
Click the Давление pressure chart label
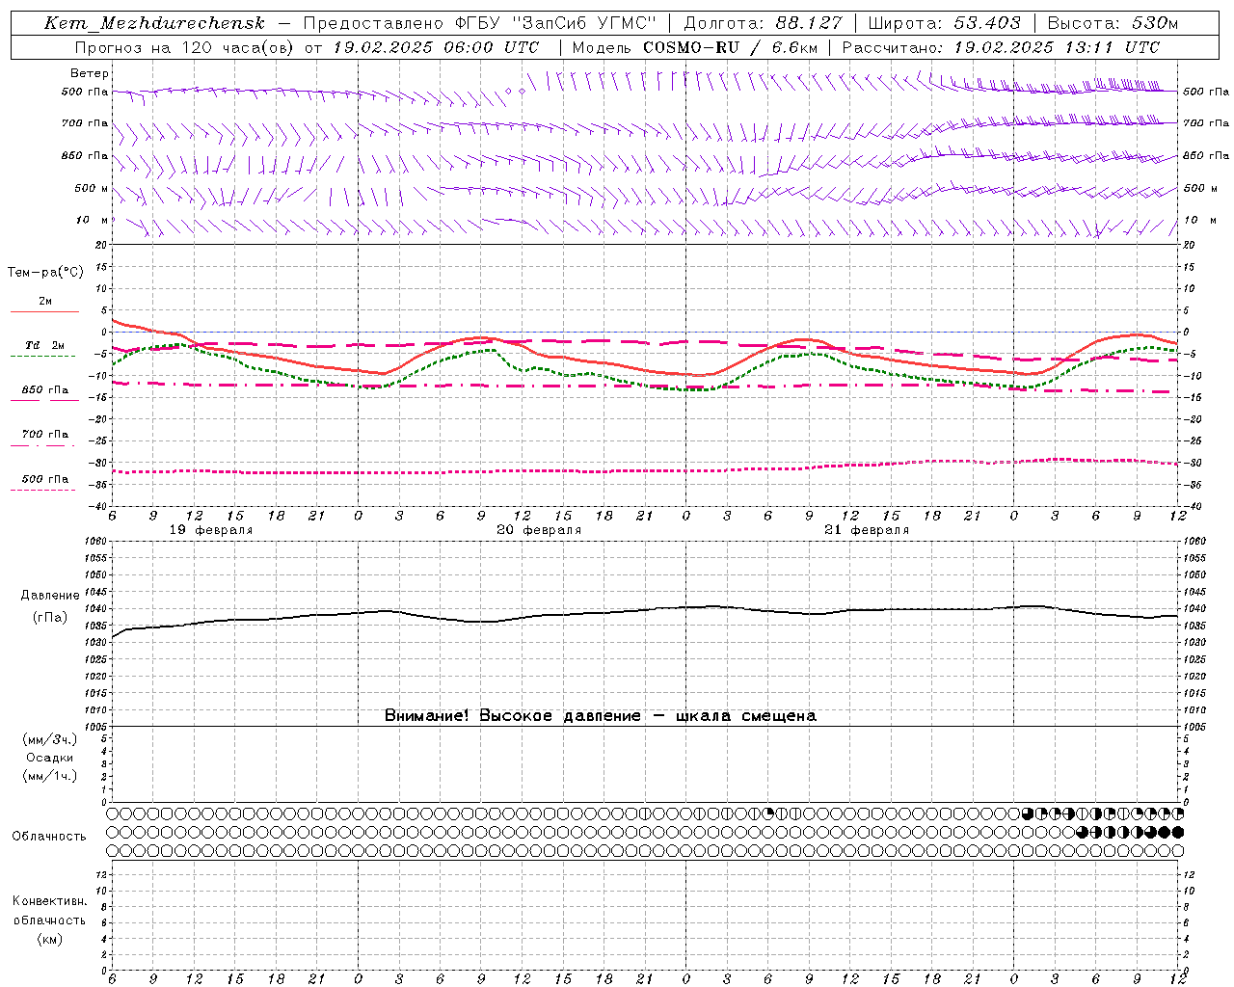click(x=50, y=596)
